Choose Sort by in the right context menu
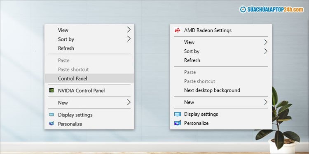Viewport: 309px width, 154px height. (221, 51)
